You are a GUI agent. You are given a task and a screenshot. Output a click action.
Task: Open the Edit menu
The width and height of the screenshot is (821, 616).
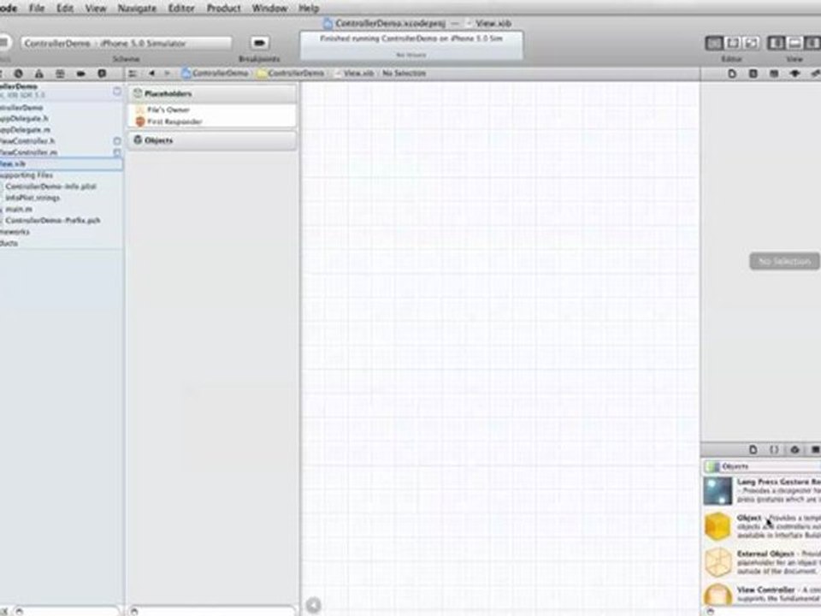click(x=65, y=8)
